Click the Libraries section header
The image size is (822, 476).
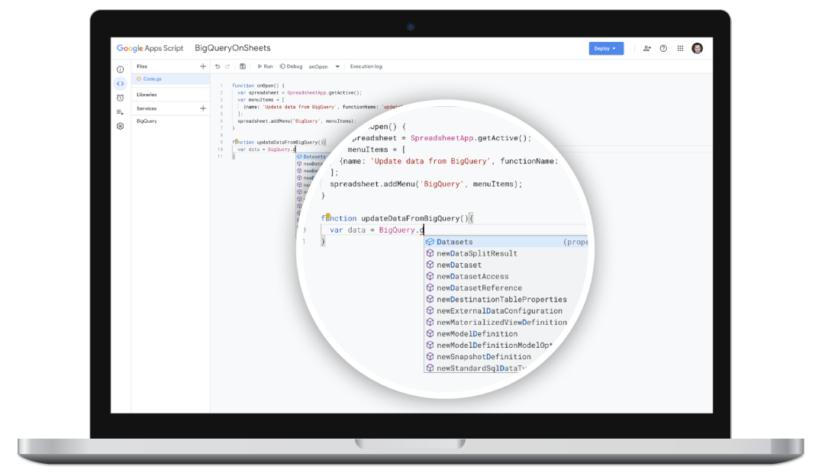click(x=147, y=95)
